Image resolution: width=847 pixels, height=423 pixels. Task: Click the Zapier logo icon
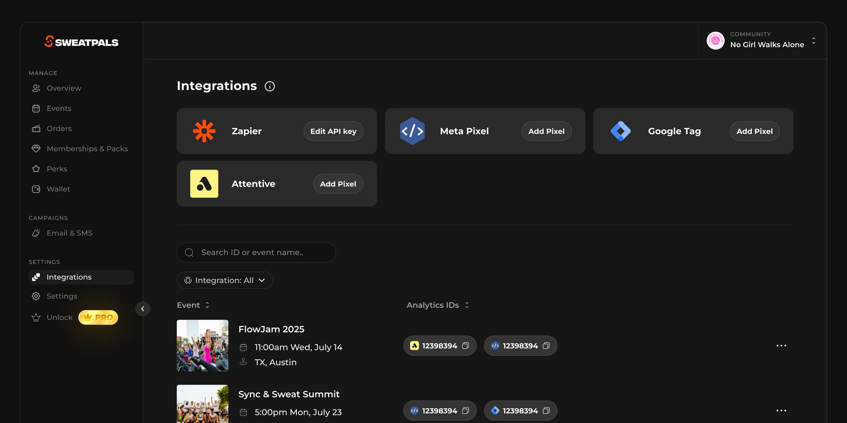point(204,131)
